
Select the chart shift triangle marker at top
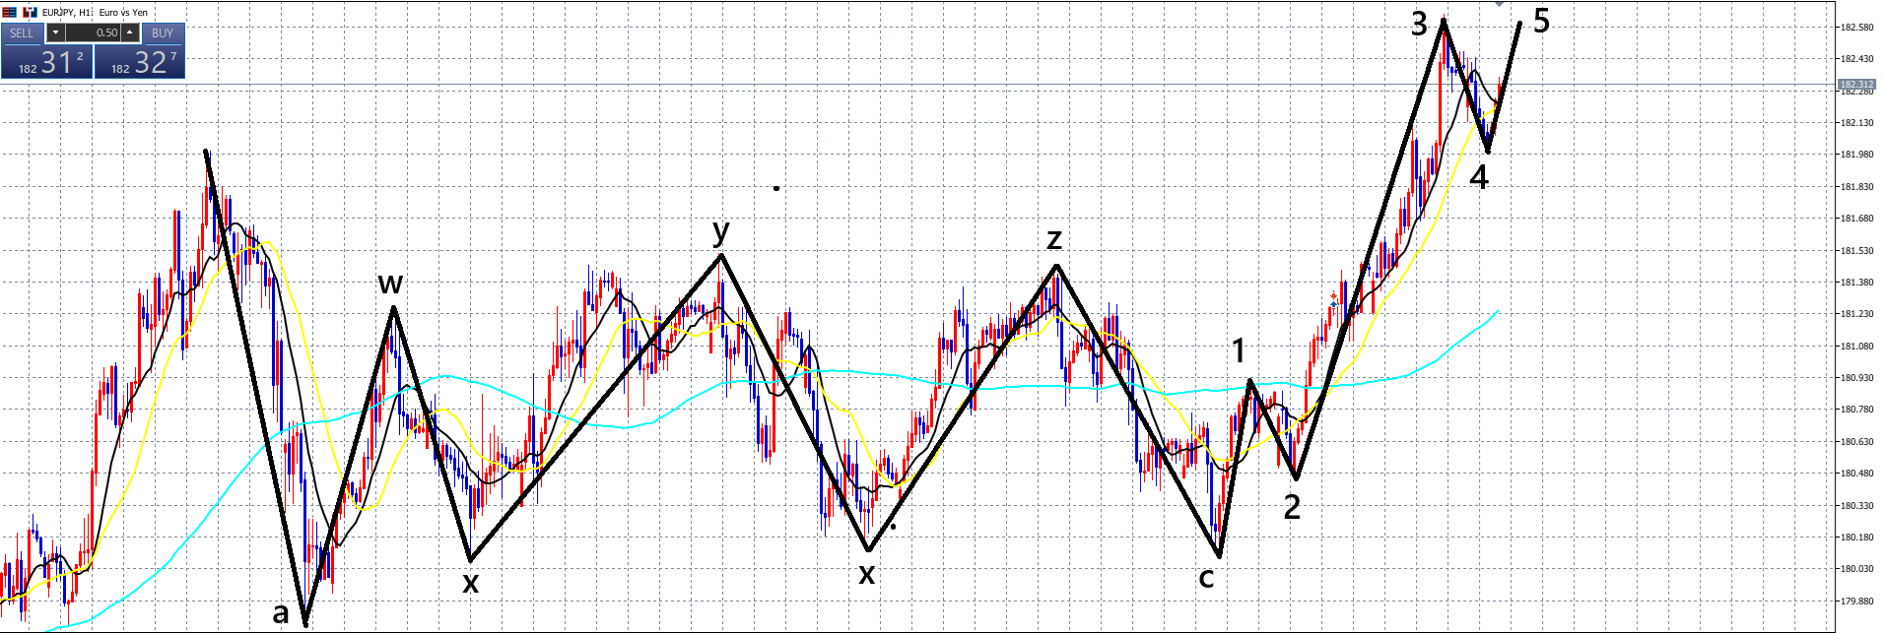coord(1499,4)
